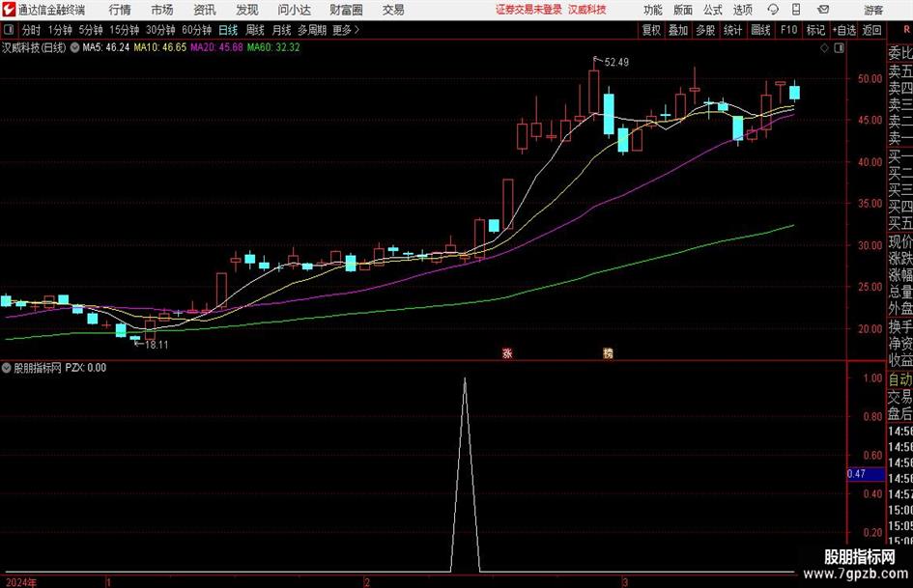Switch to 1分钟 period

(x=60, y=30)
